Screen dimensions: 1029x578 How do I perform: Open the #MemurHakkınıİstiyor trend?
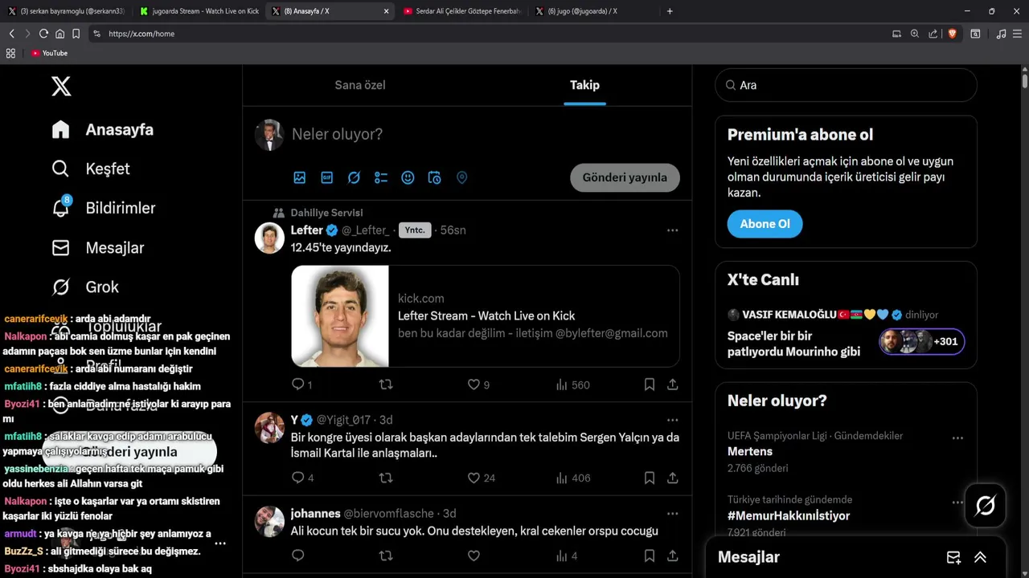click(789, 516)
